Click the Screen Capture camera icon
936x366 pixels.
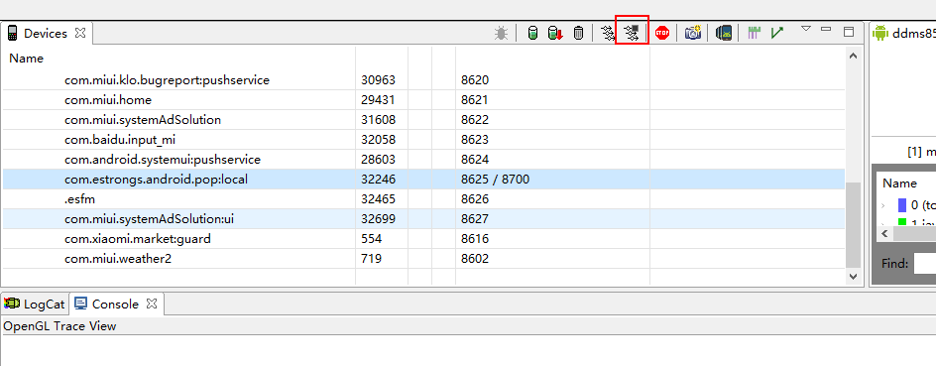[692, 33]
